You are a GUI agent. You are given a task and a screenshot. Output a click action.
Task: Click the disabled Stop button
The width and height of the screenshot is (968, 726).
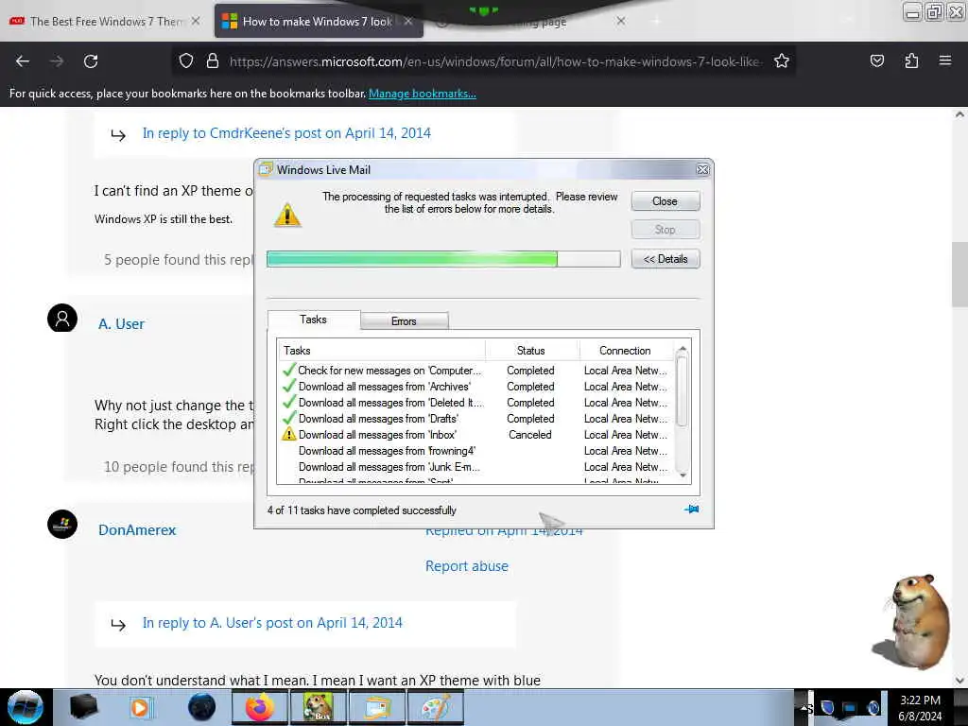click(665, 230)
